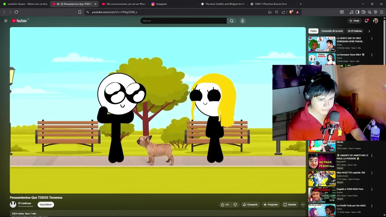This screenshot has height=217, width=386.
Task: Select 'De El Cadenas' chip
Action: (x=355, y=31)
